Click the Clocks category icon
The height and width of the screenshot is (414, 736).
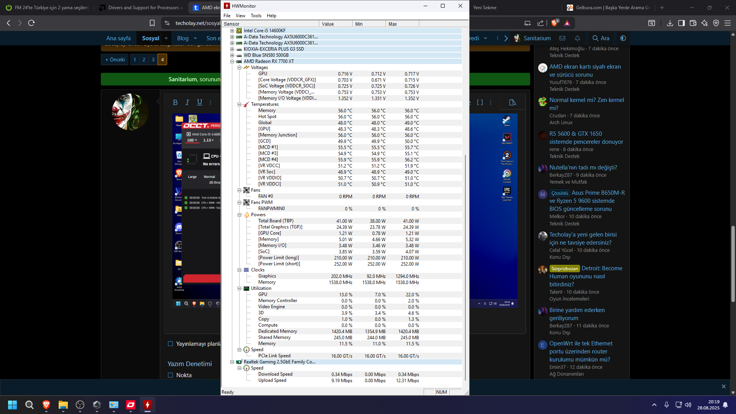point(246,270)
